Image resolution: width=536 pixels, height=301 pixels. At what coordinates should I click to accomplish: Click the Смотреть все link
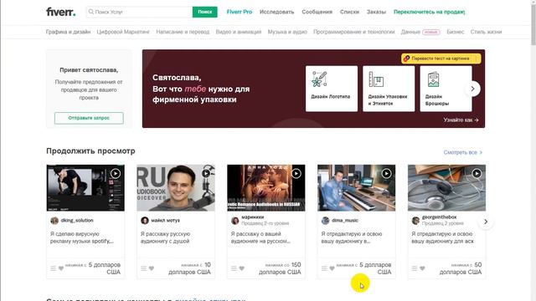[x=463, y=152]
